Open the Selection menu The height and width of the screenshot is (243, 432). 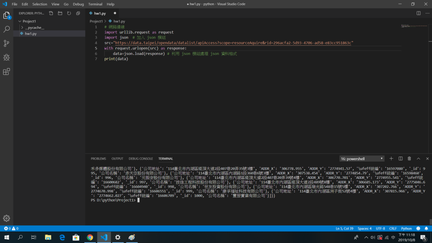pos(40,4)
